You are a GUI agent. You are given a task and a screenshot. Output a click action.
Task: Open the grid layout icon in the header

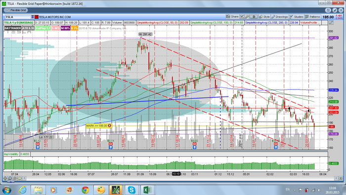pos(328,10)
